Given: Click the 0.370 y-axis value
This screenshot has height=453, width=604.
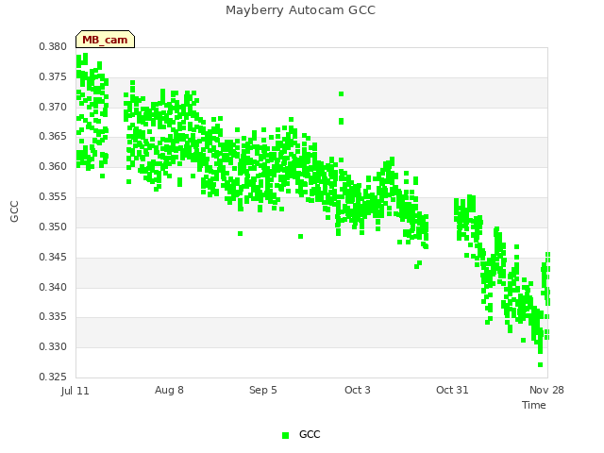Looking at the screenshot, I should 53,107.
